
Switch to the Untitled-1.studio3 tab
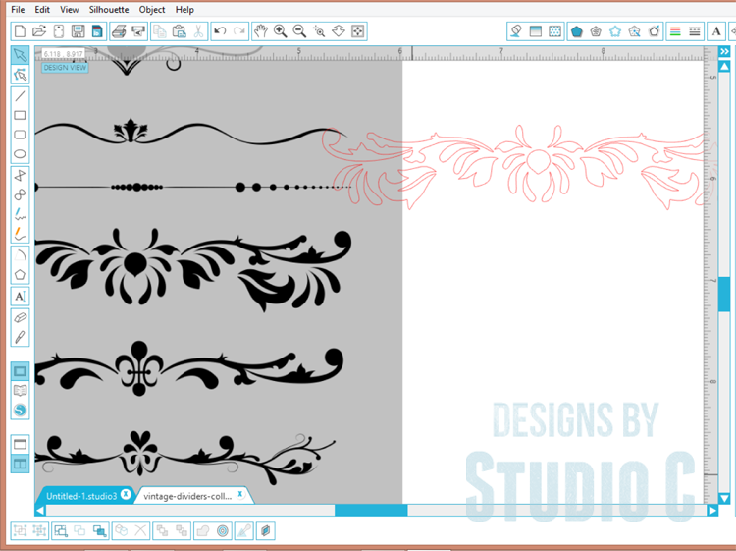tap(81, 496)
